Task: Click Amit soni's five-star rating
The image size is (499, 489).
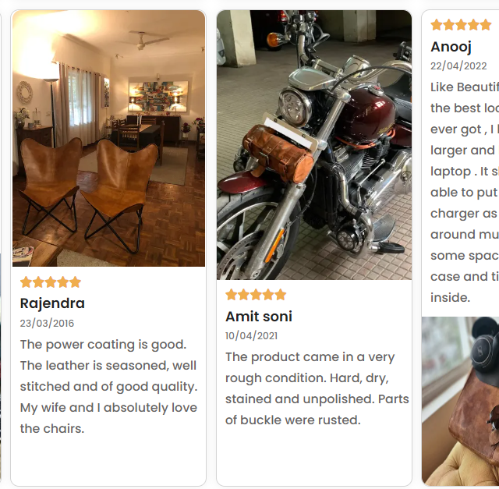Action: pos(256,295)
